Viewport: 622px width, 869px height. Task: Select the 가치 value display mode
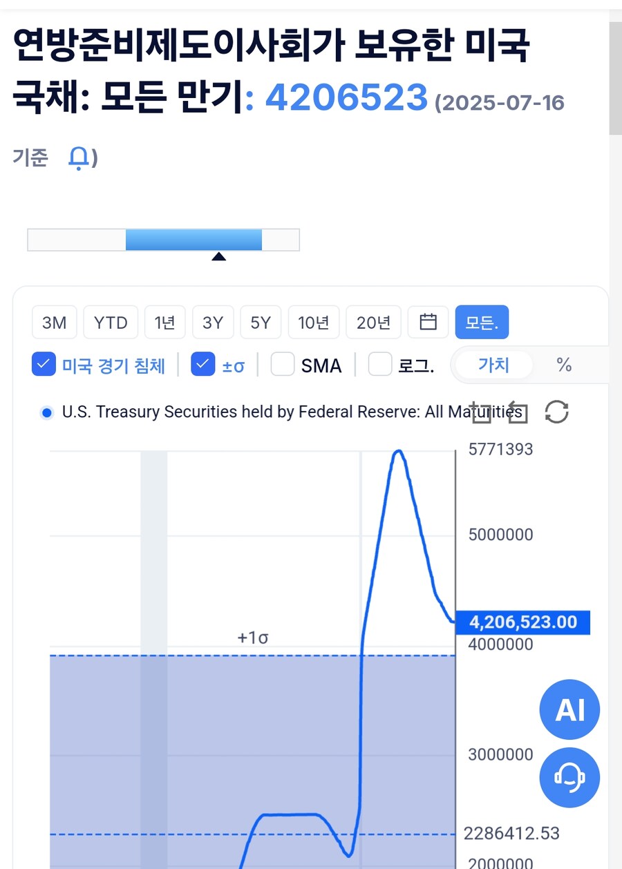coord(493,365)
